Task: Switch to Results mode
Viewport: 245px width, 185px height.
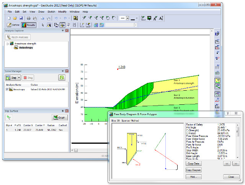Action: click(x=29, y=25)
